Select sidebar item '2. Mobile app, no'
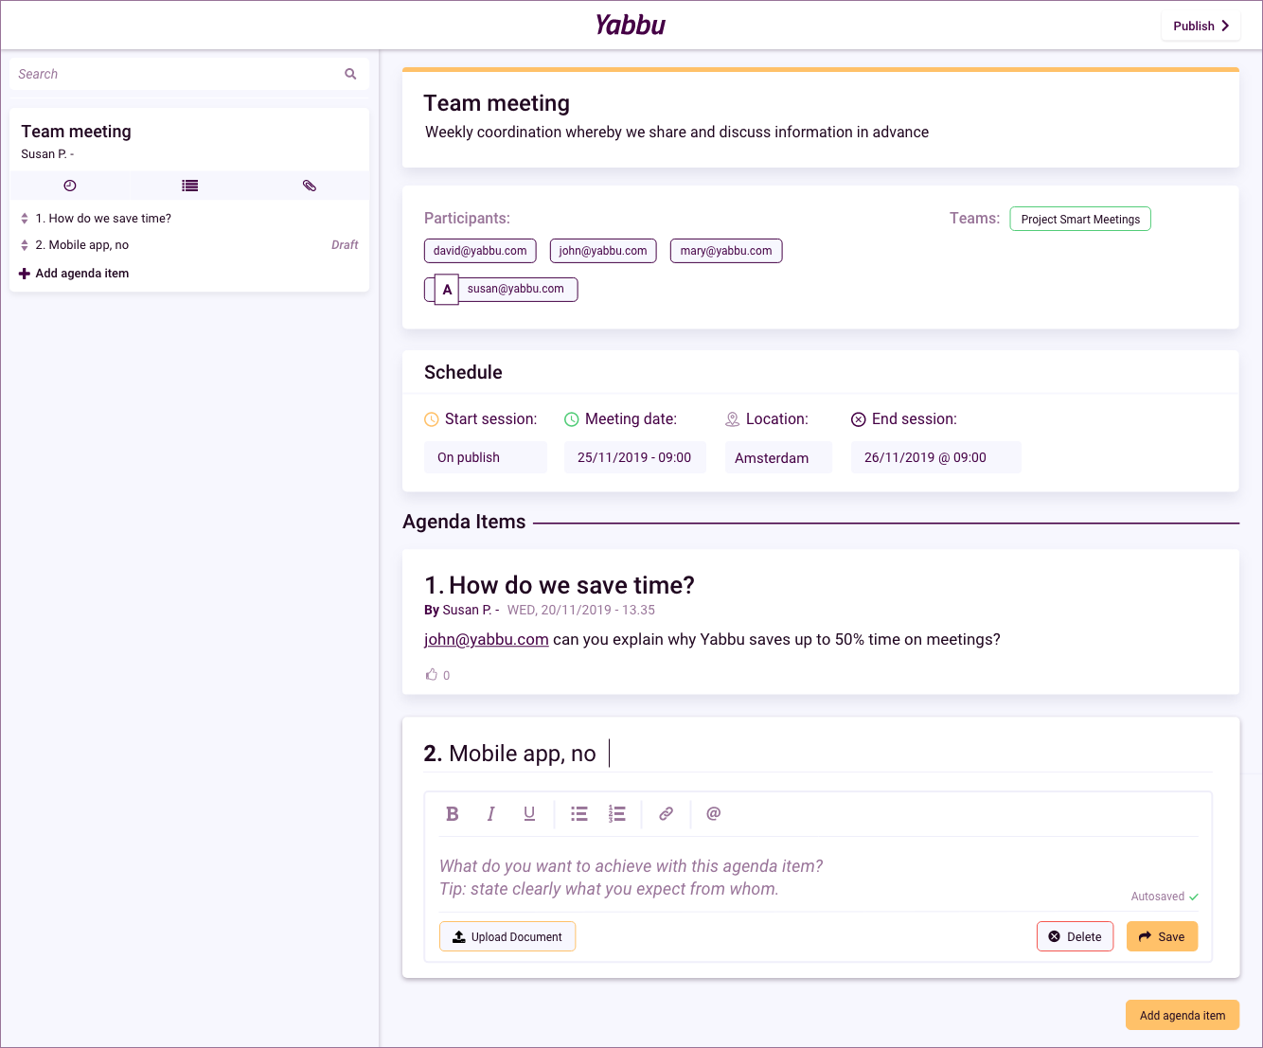 click(82, 245)
